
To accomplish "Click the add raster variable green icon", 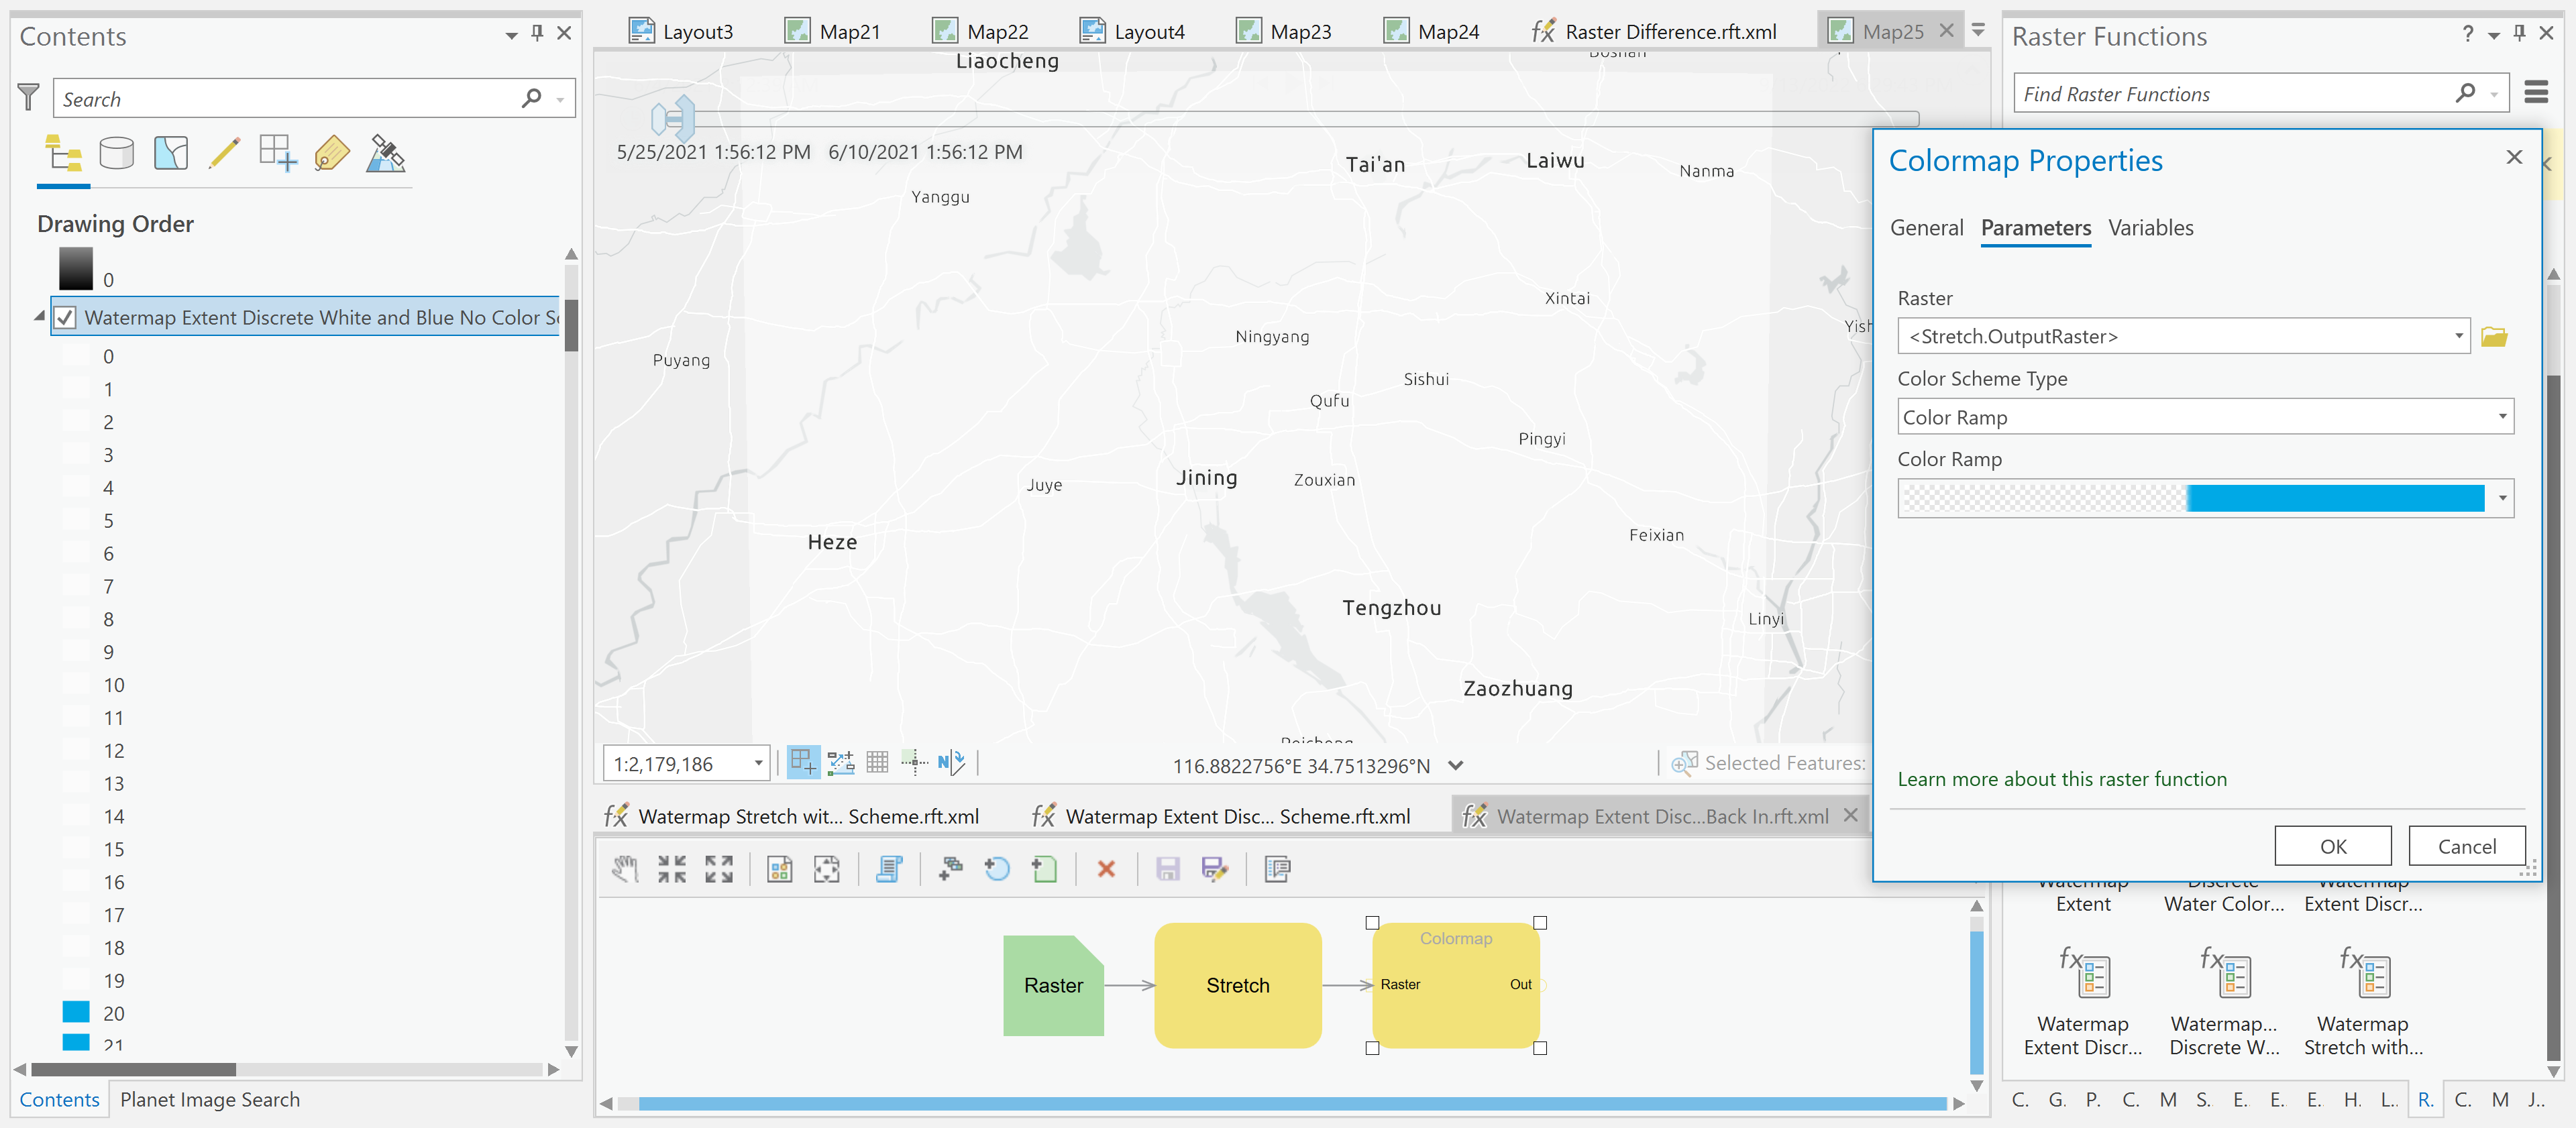I will click(1043, 869).
